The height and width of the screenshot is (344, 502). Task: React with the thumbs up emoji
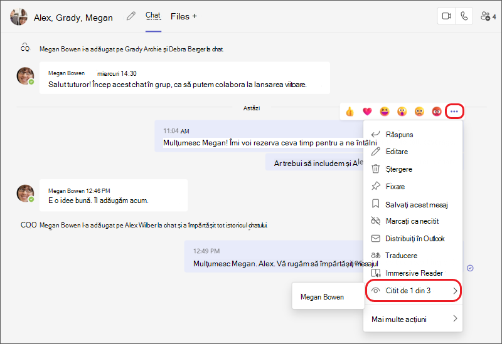[x=350, y=112]
